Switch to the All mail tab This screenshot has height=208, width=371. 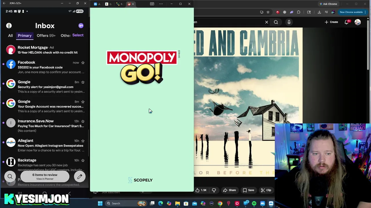pos(10,36)
